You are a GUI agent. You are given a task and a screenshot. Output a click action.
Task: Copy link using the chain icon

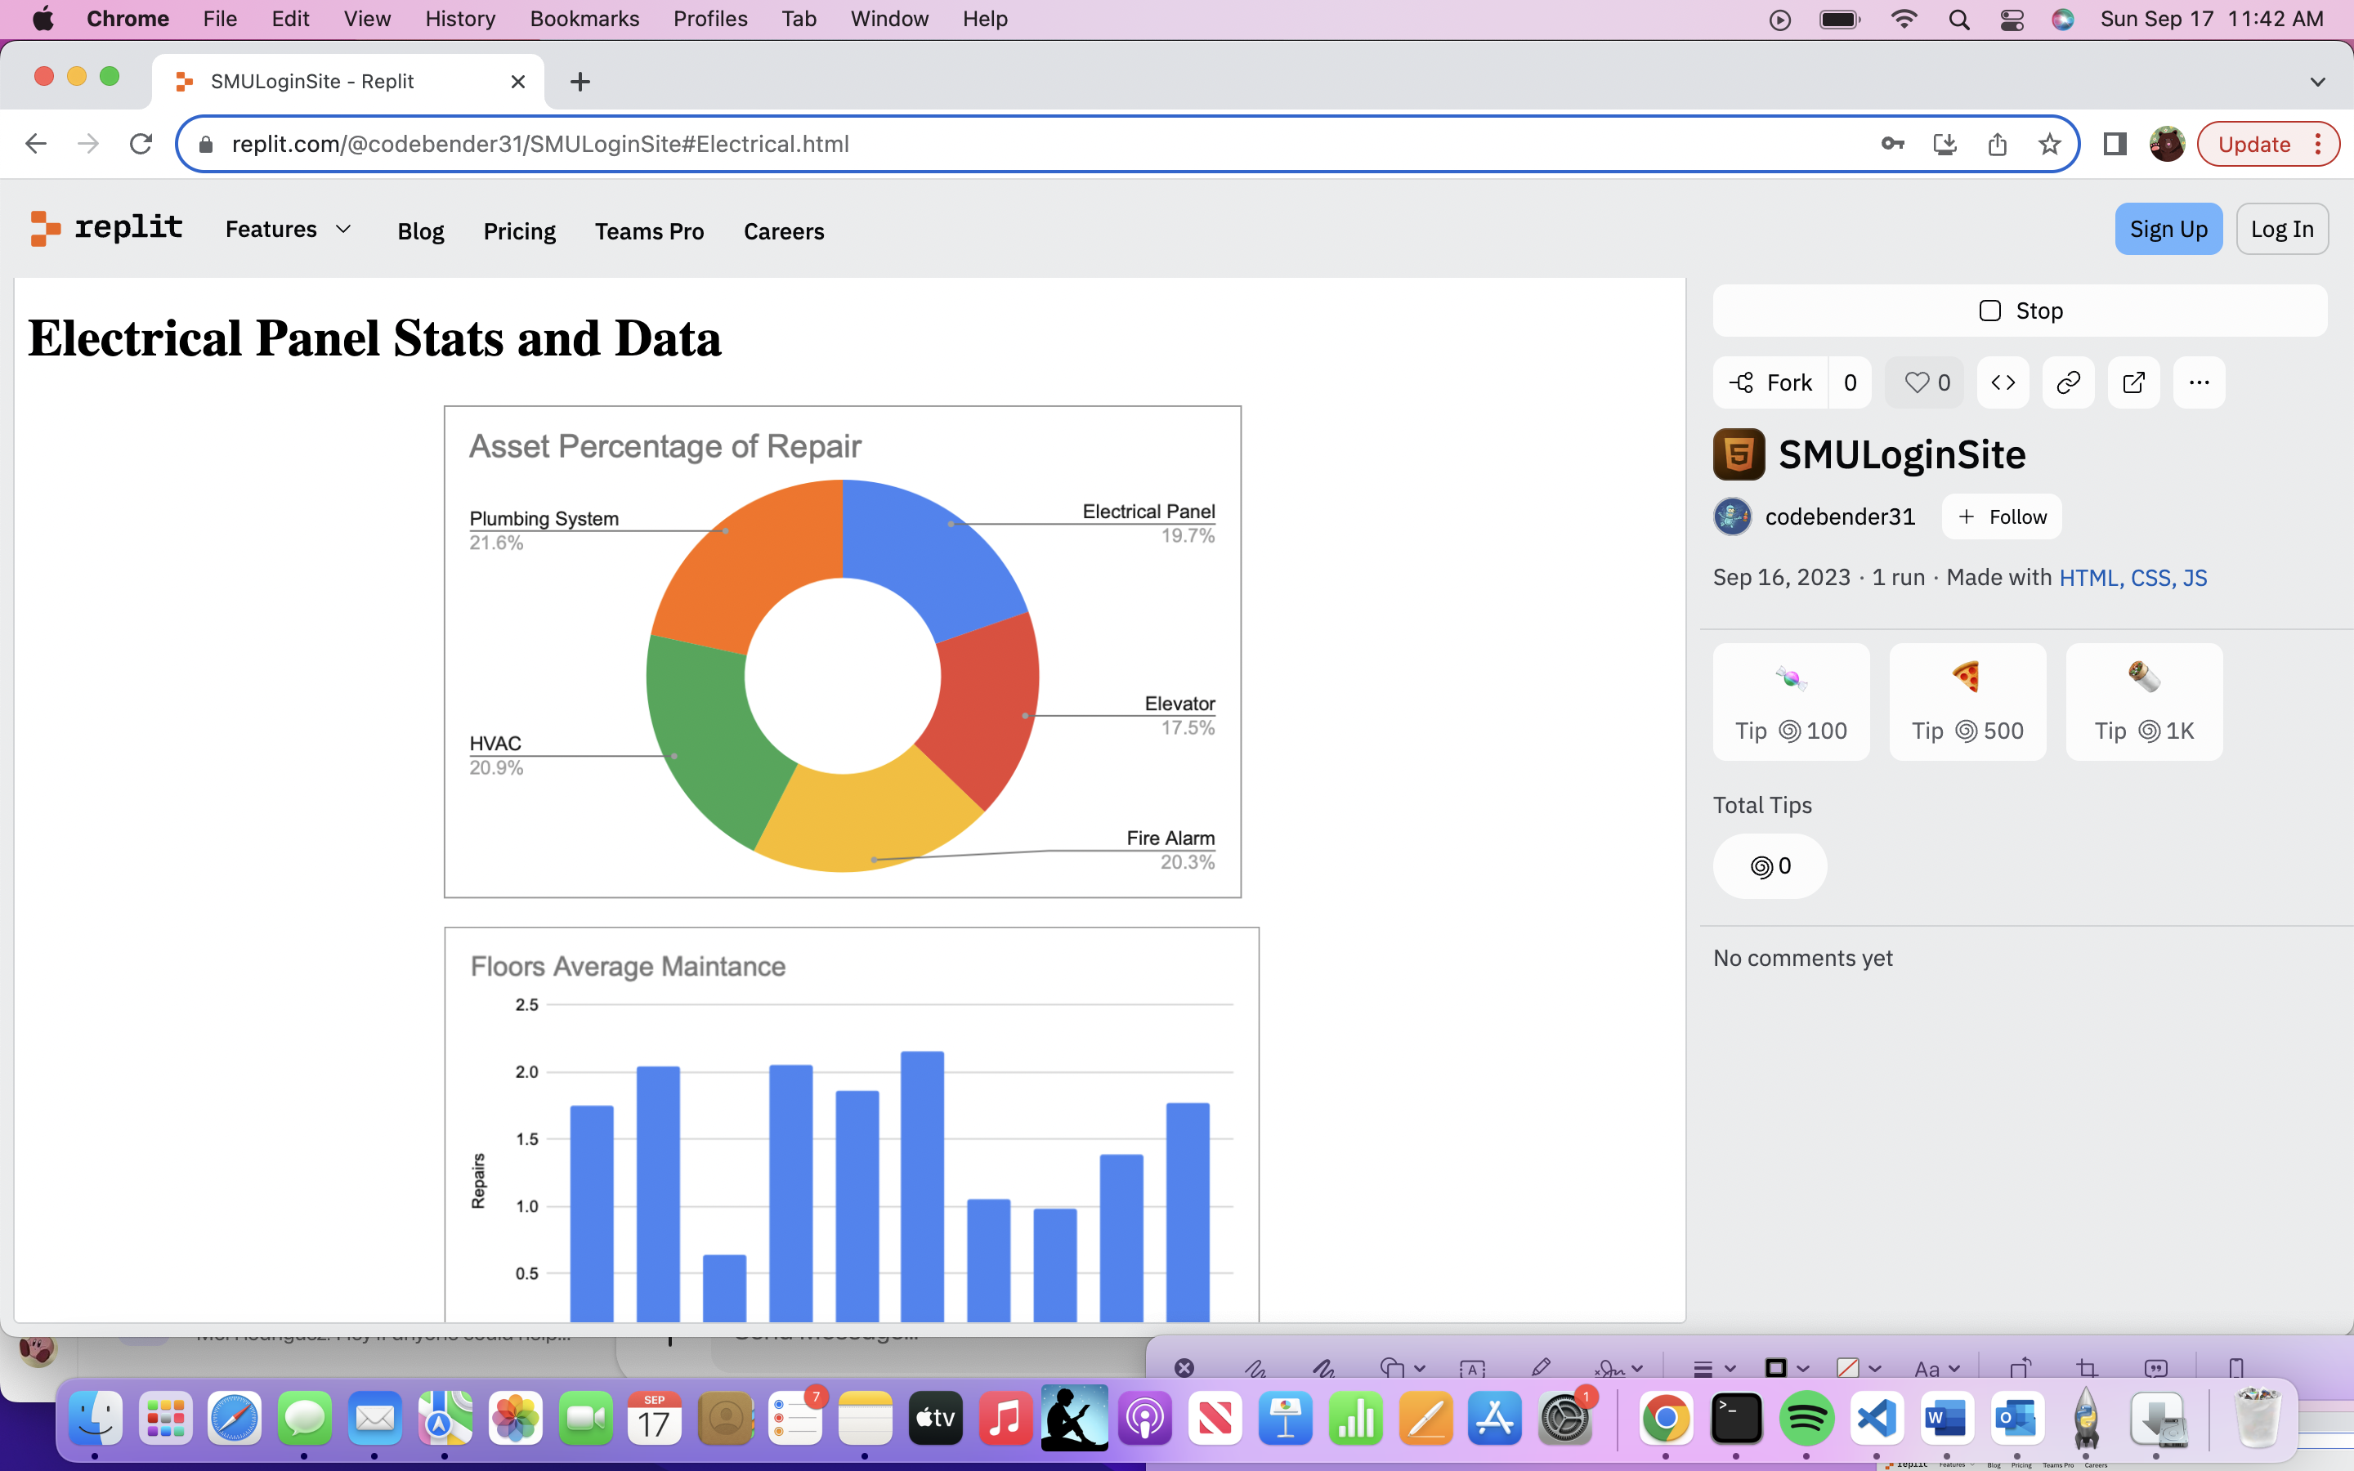tap(2068, 382)
